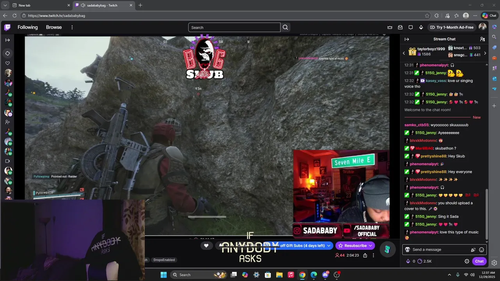The image size is (500, 281).
Task: Click the recommended channels camera icon in sidebar
Action: click(7, 161)
